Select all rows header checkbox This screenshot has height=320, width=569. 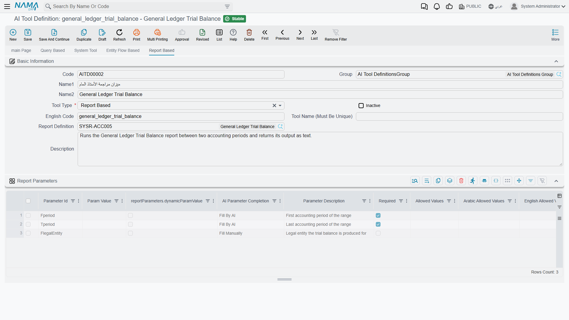[x=28, y=201]
